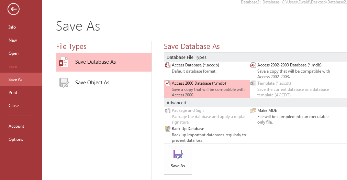Screen dimensions: 347x180
Task: Click the Access 2002-2003 Database icon
Action: (x=253, y=65)
